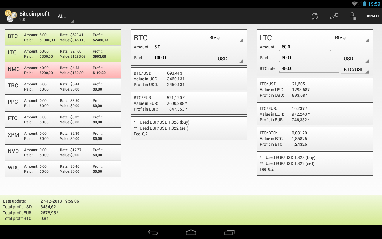Open the ALL filter dropdown
382x239 pixels.
tap(66, 17)
